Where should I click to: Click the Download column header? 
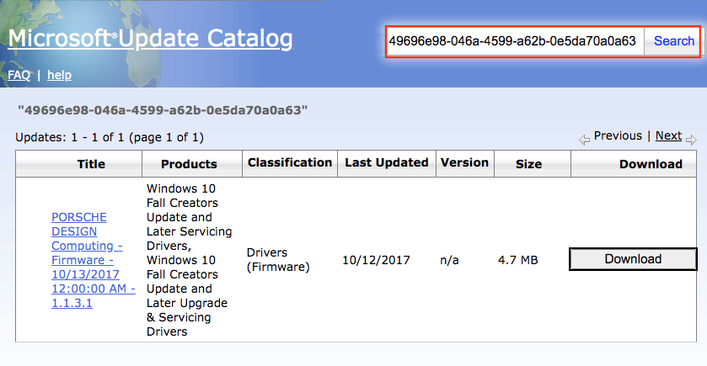[x=651, y=164]
